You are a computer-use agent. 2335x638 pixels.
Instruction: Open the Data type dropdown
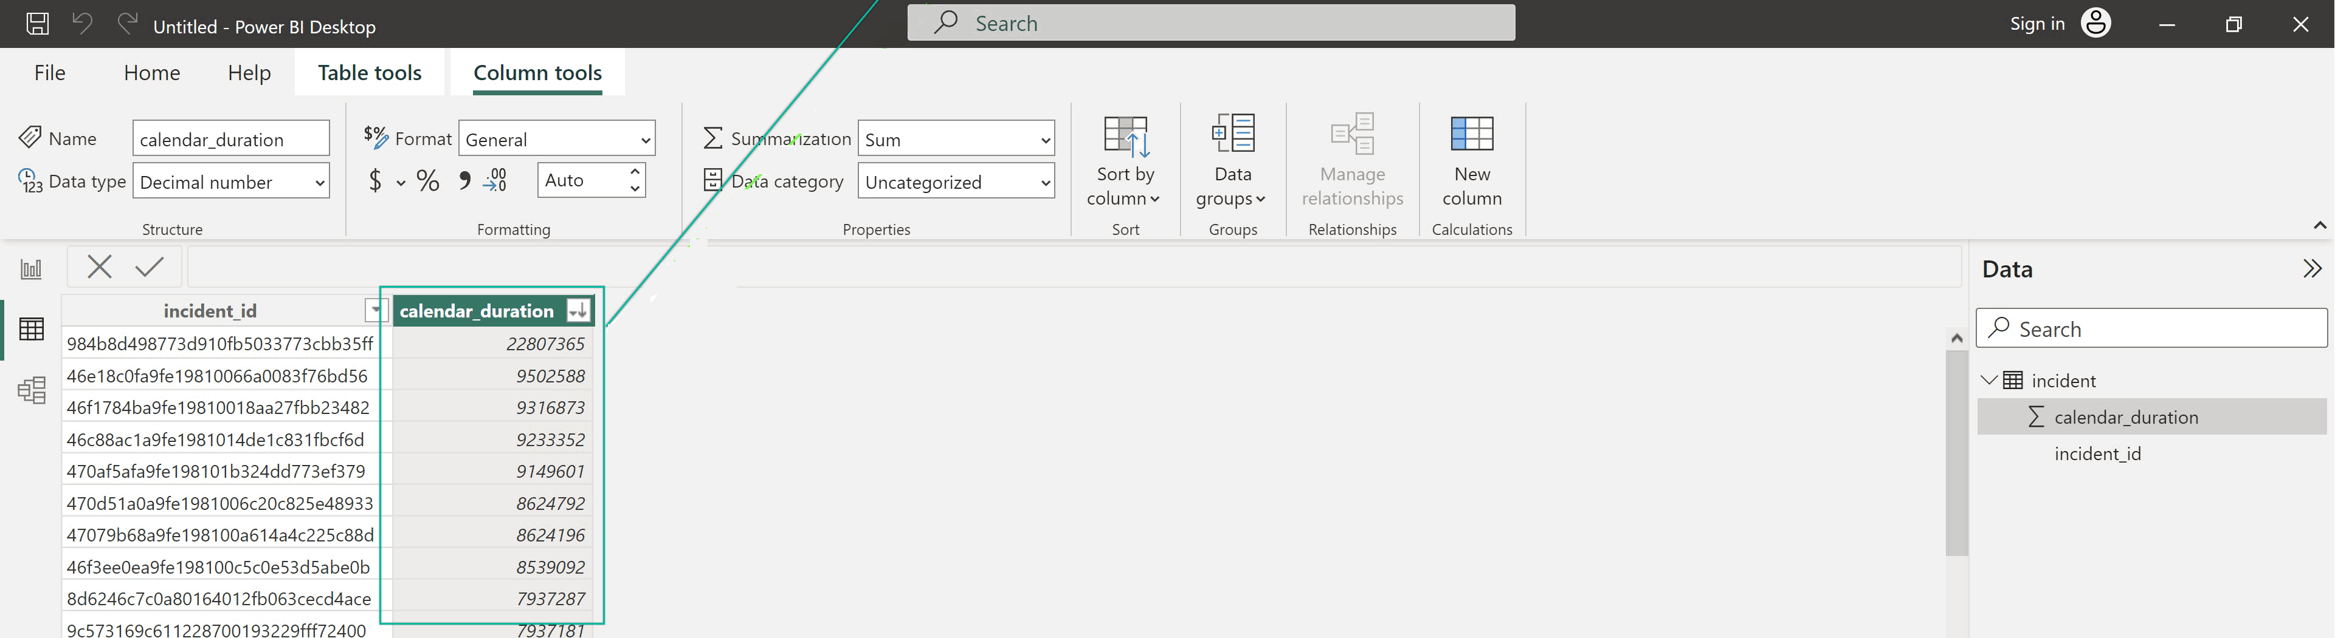click(231, 182)
